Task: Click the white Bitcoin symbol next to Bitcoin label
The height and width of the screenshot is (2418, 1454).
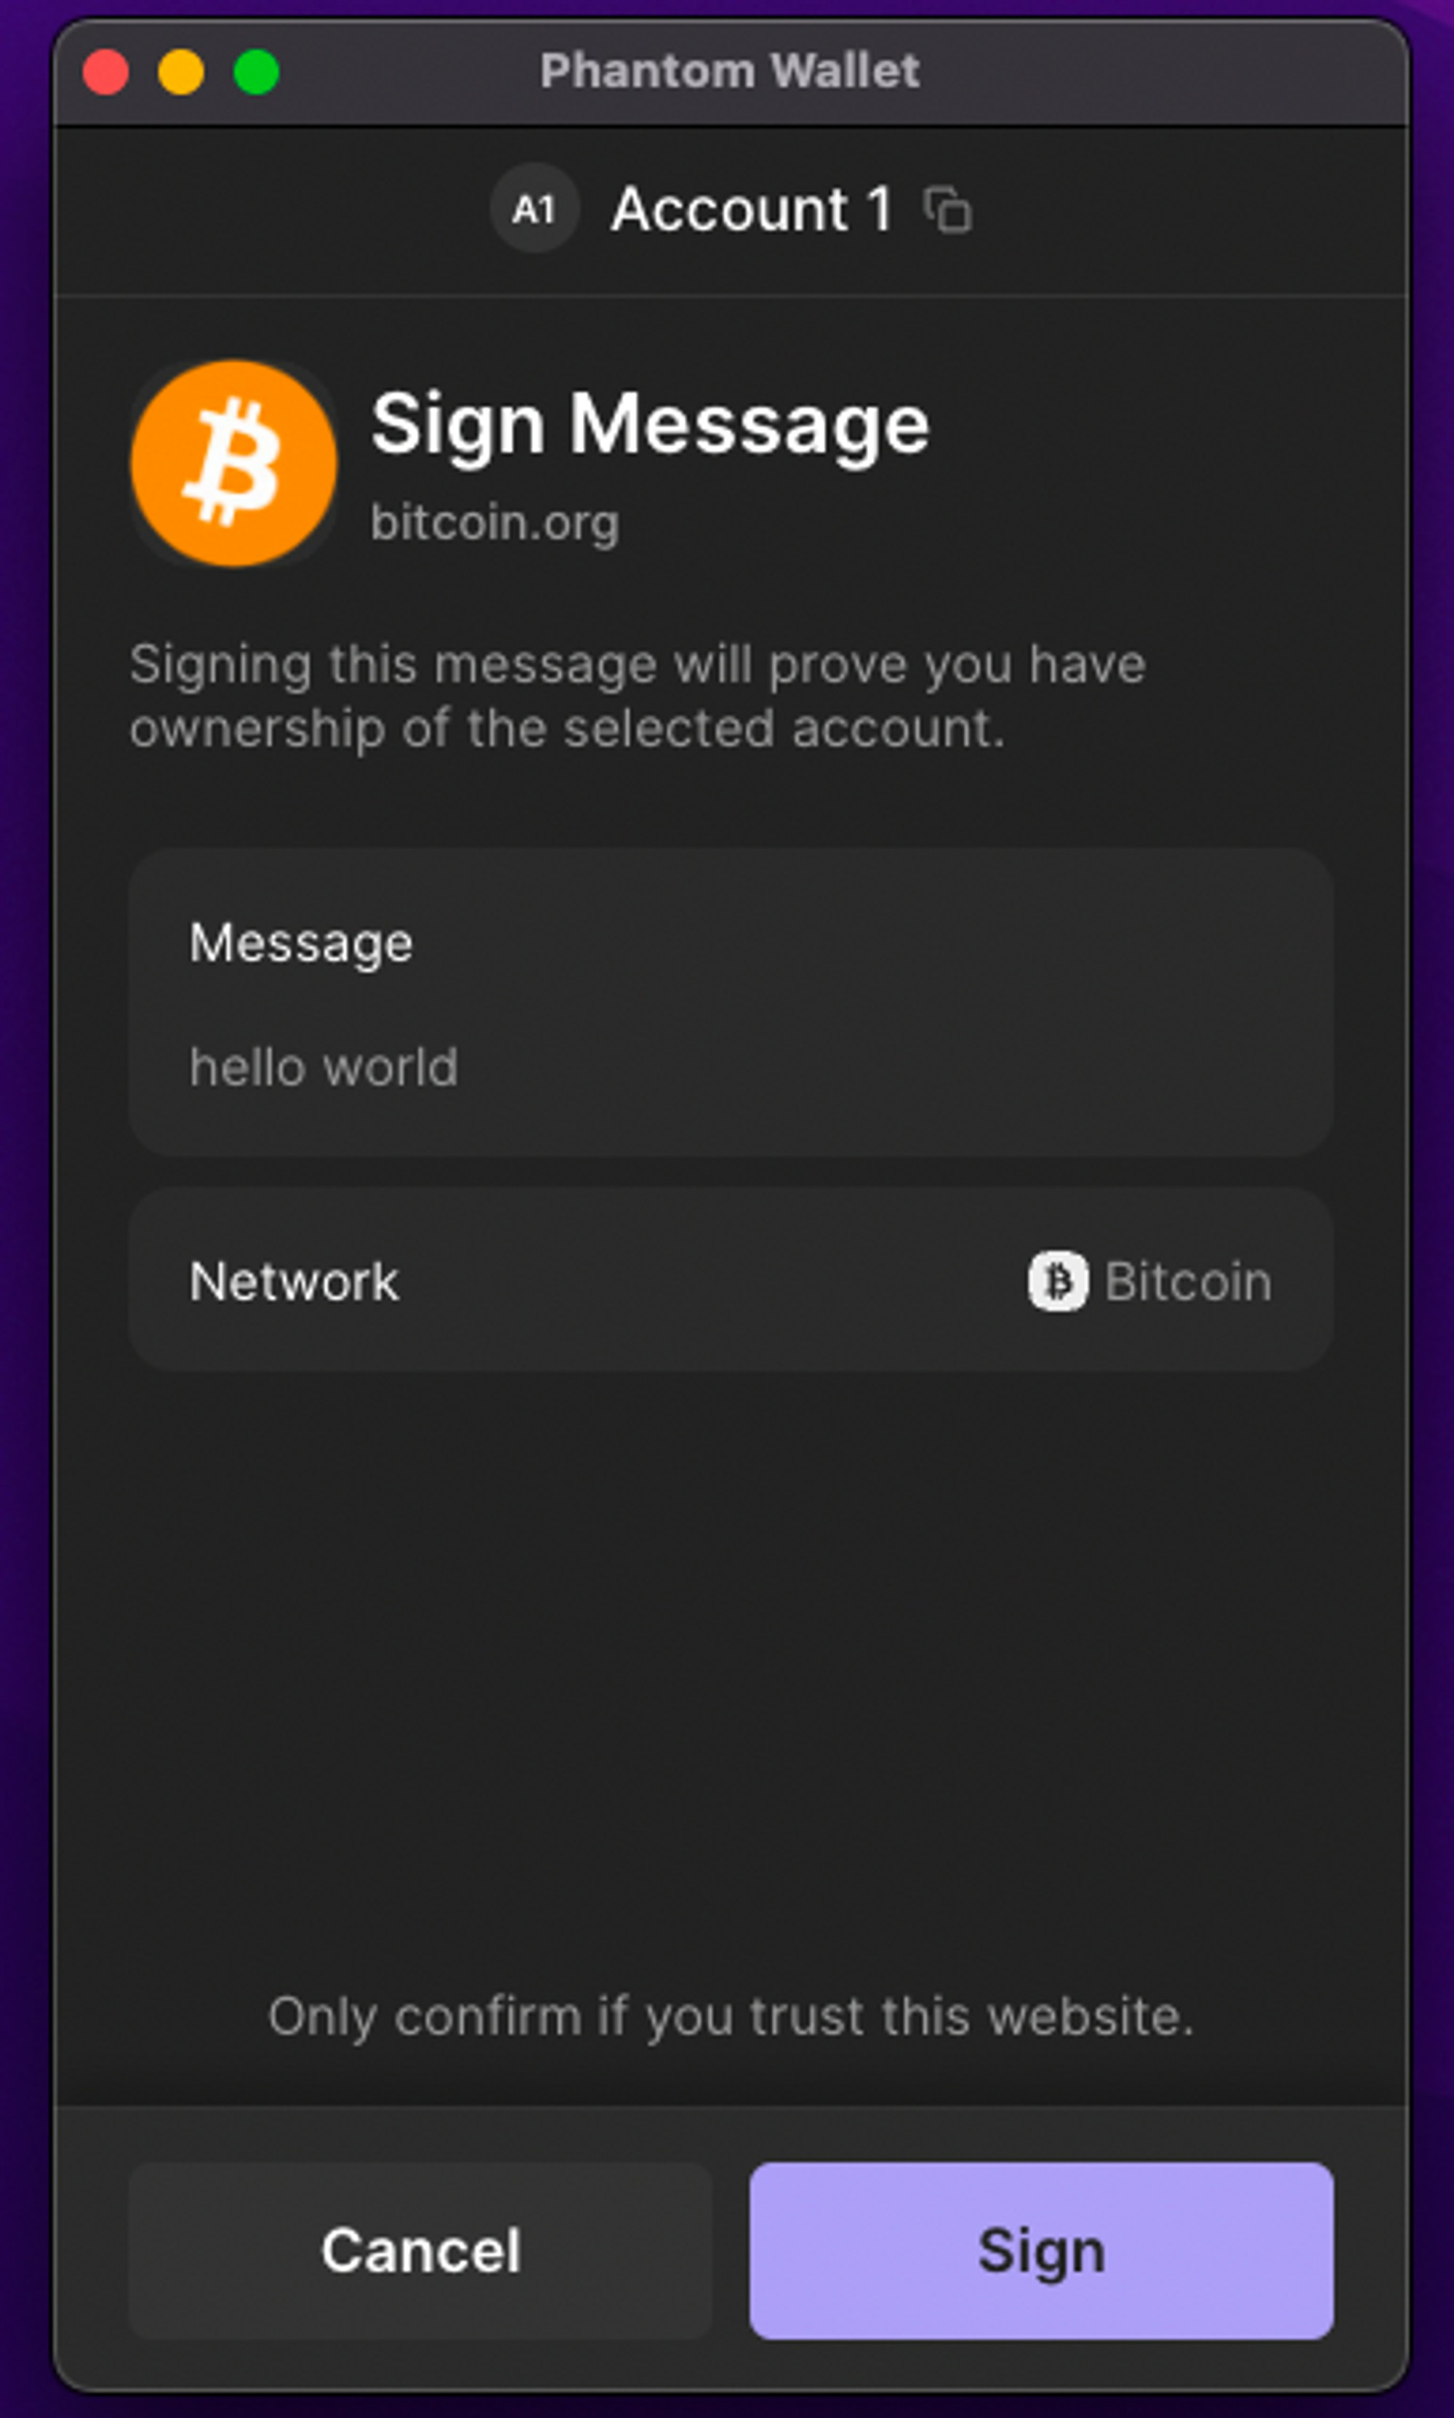Action: click(x=1056, y=1280)
